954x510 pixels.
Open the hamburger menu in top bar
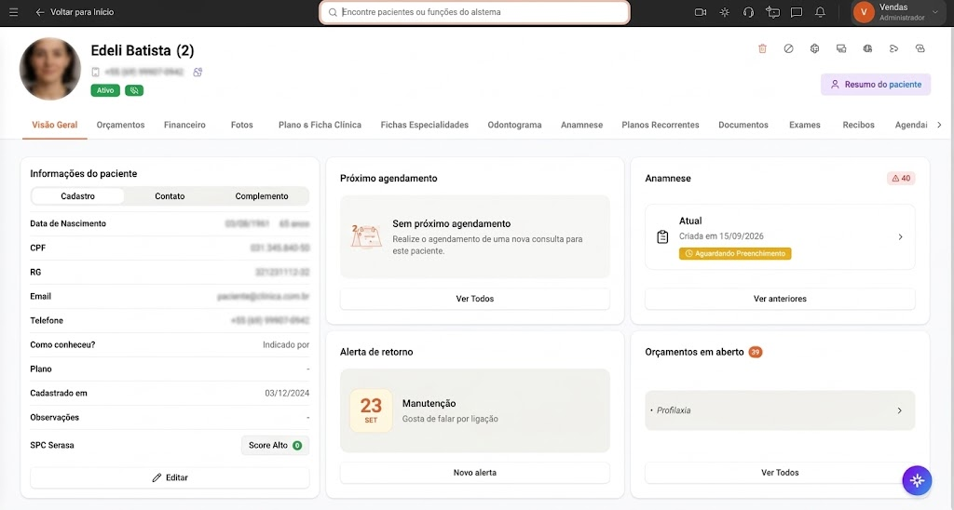pos(13,12)
